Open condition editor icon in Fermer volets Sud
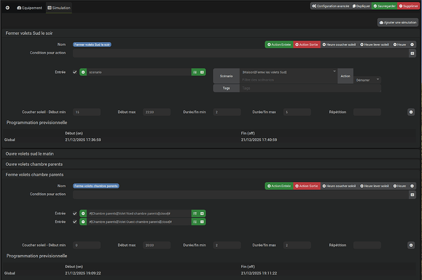This screenshot has width=422, height=280. (x=412, y=54)
